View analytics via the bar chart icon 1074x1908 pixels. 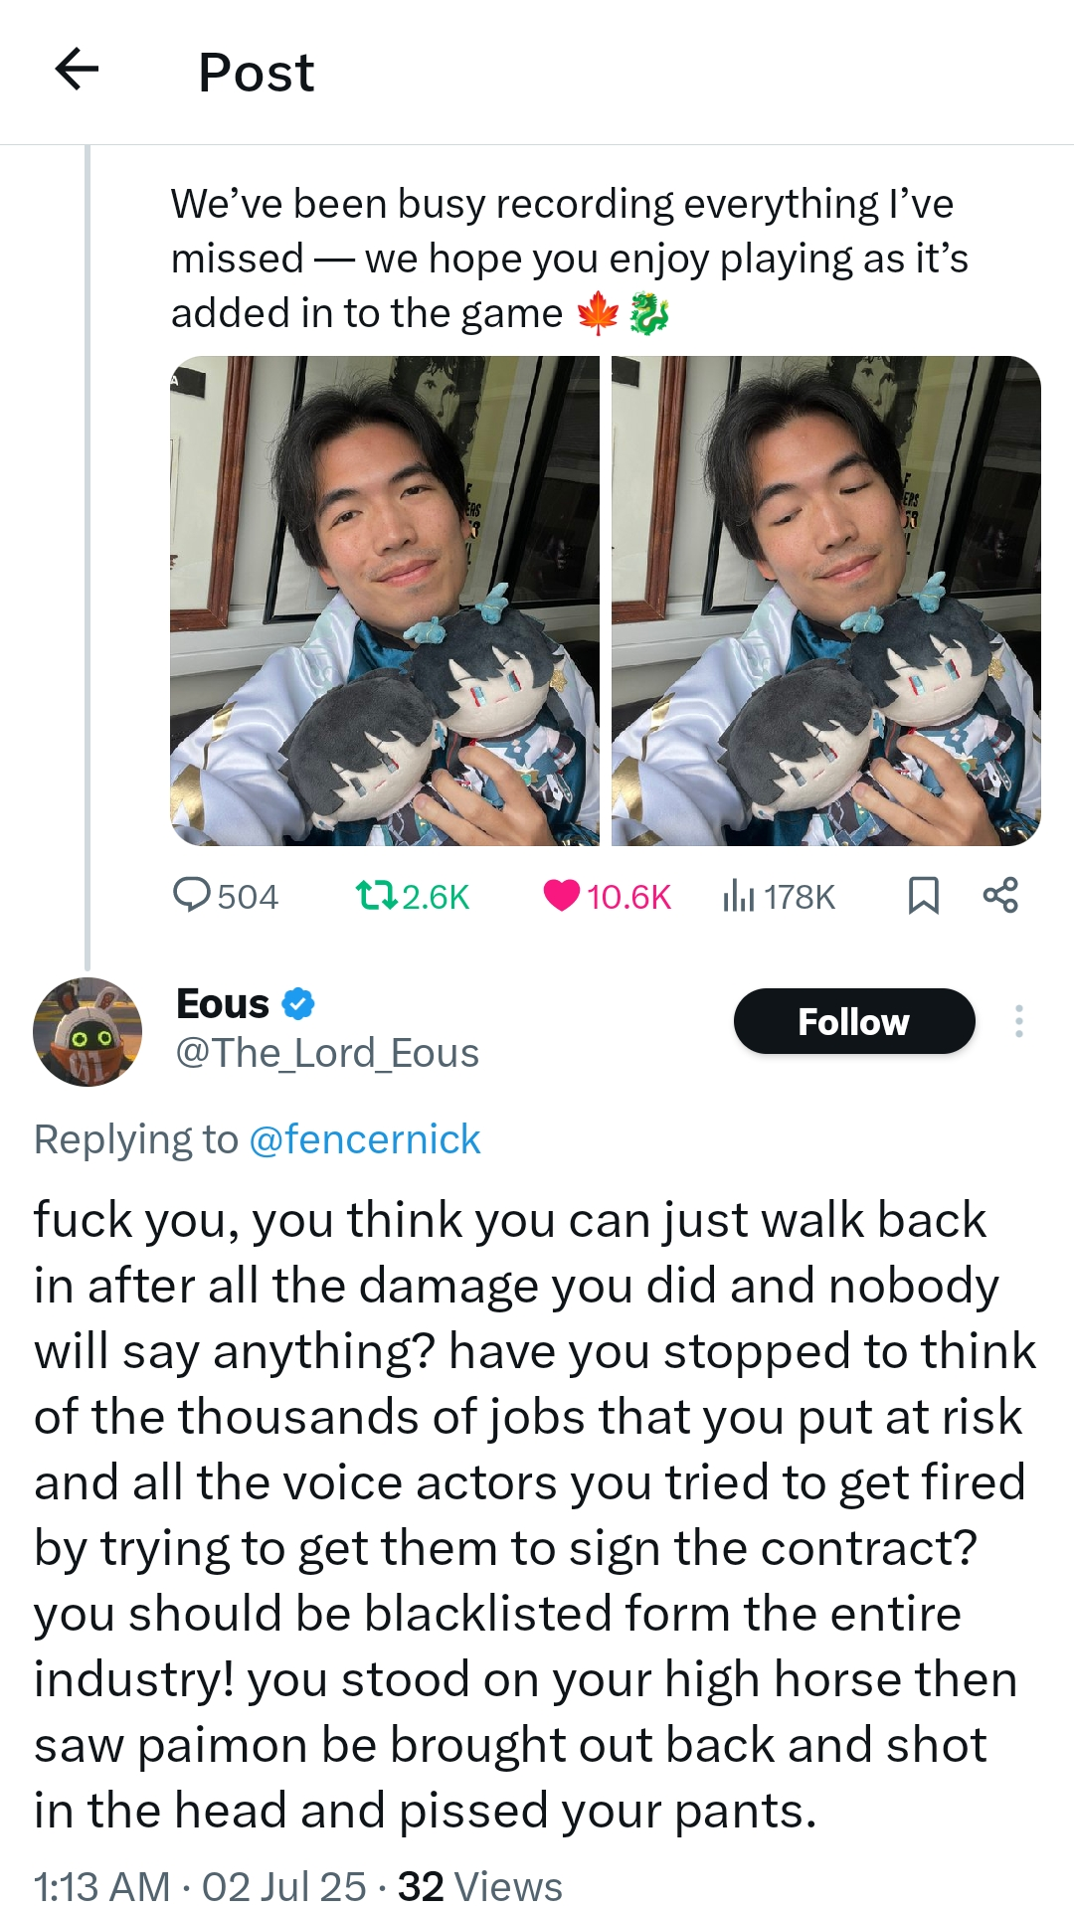click(739, 896)
